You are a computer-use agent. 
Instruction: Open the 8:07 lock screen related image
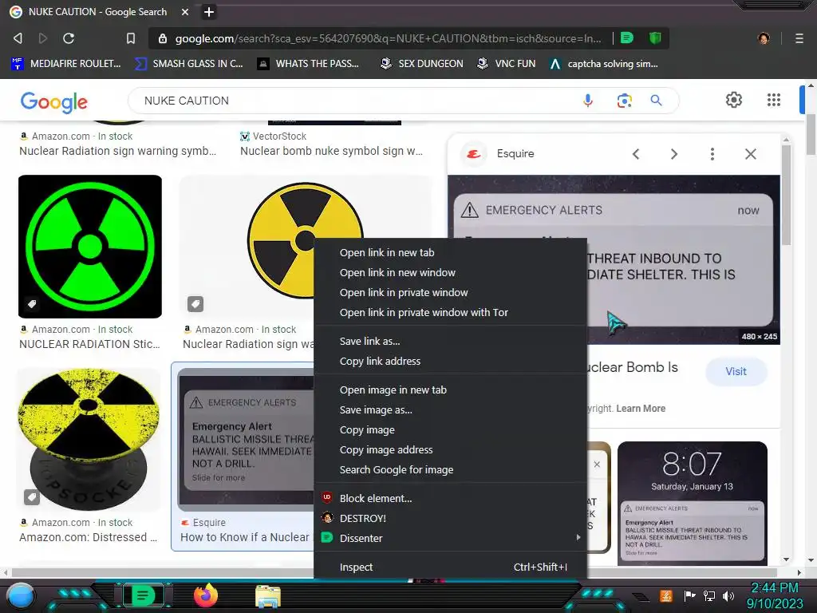click(x=692, y=504)
